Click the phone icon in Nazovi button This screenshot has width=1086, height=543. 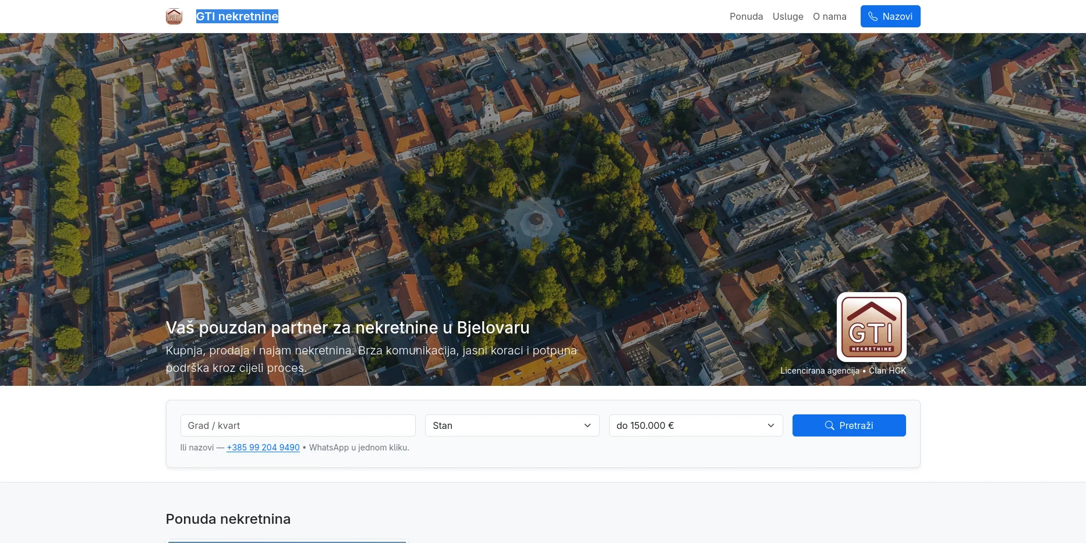(872, 16)
